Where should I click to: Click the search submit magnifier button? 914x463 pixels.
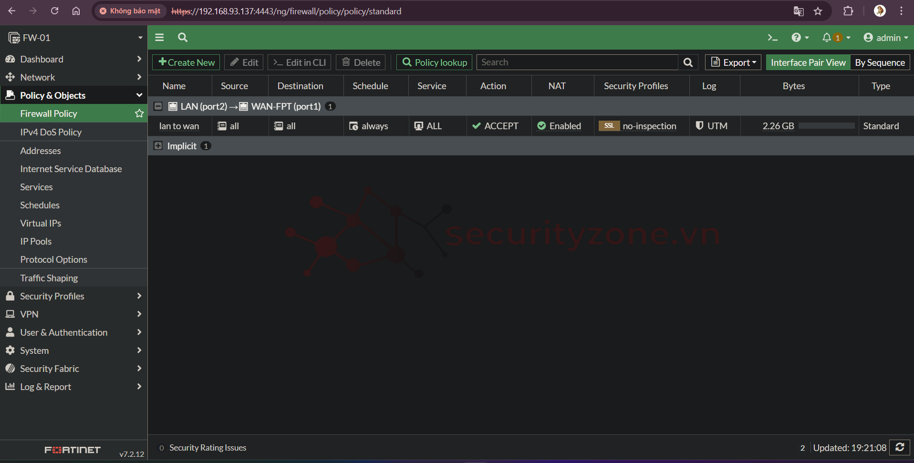click(688, 62)
